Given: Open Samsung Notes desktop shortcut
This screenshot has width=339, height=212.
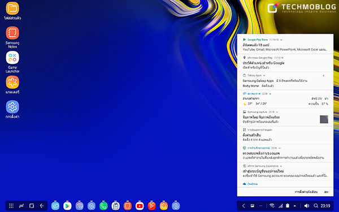Looking at the screenshot, I should pos(12,37).
